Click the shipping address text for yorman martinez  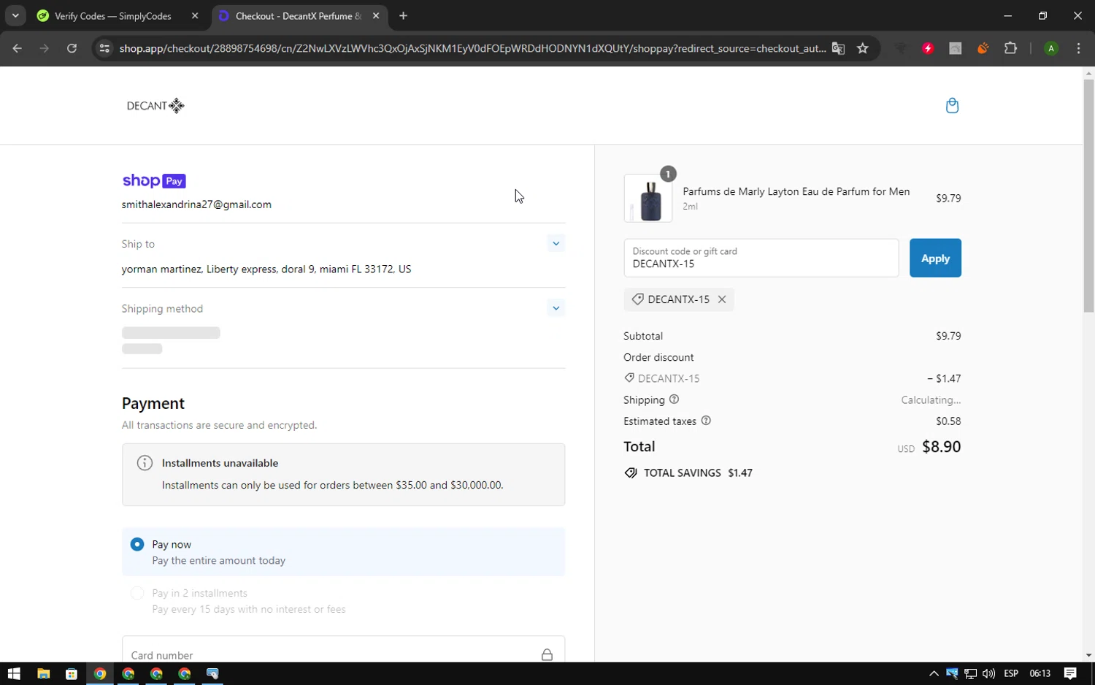[266, 269]
